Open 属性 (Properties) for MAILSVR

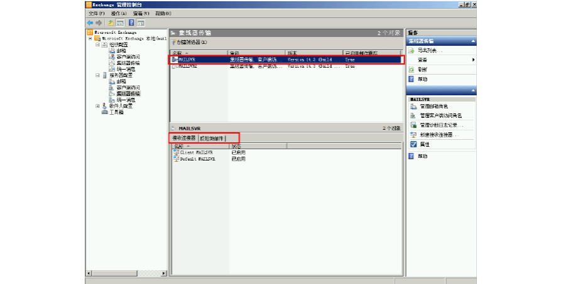[424, 144]
